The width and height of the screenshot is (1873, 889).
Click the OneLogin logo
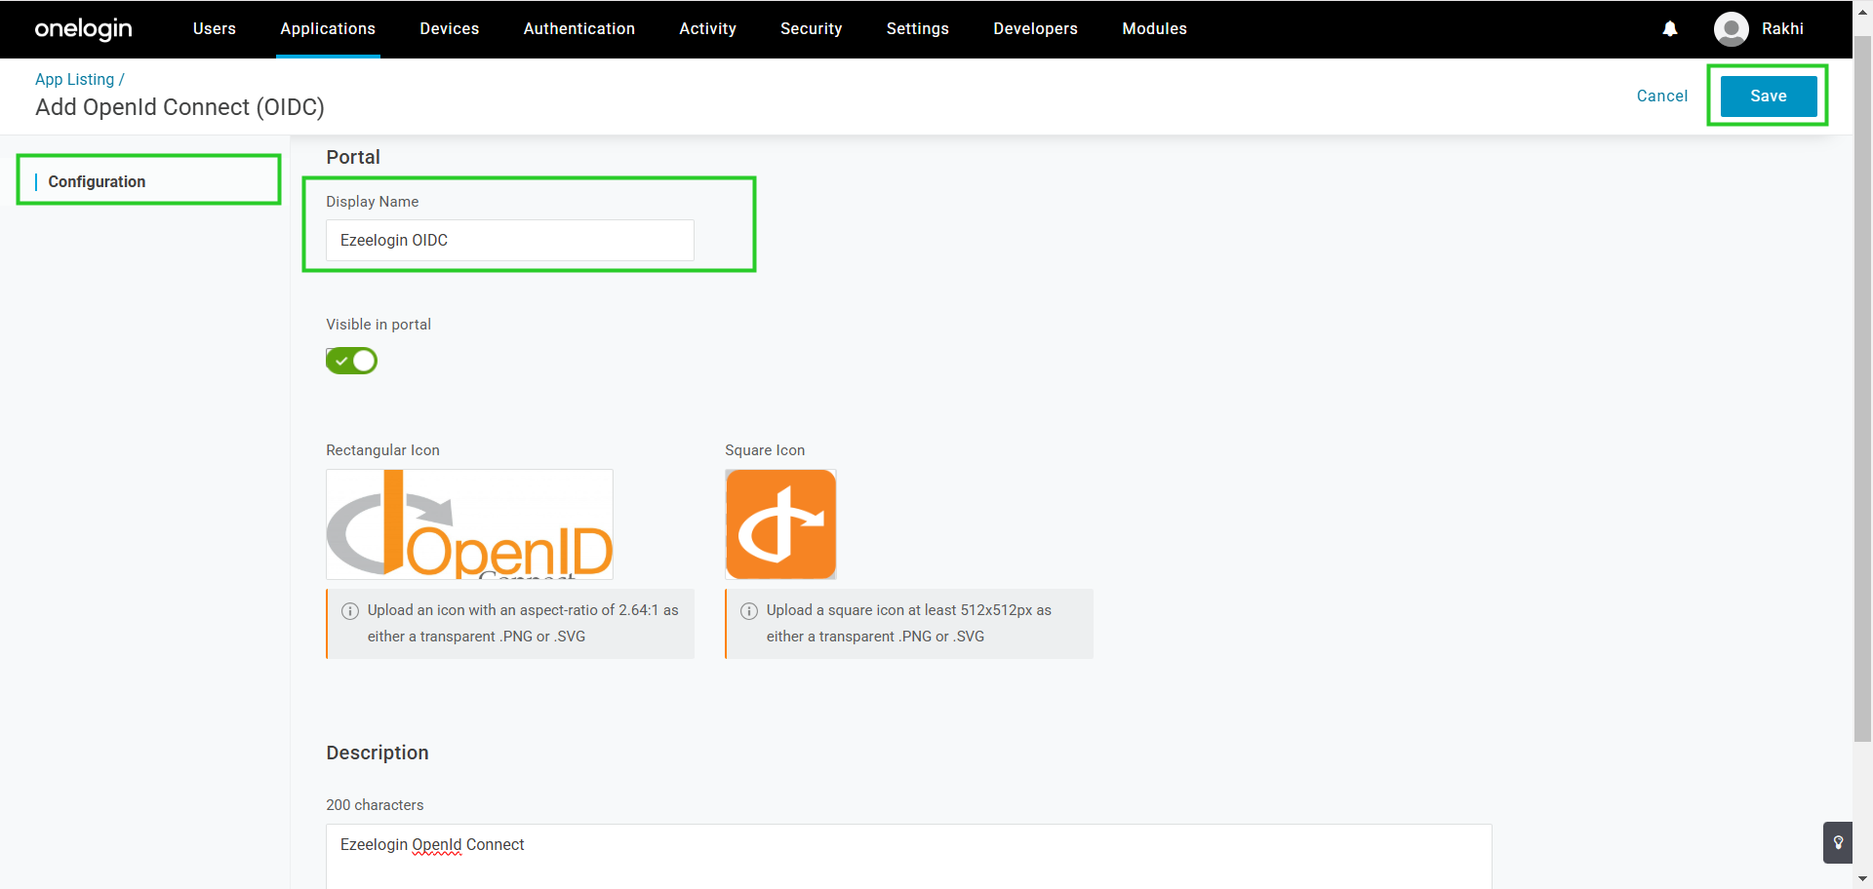tap(83, 29)
